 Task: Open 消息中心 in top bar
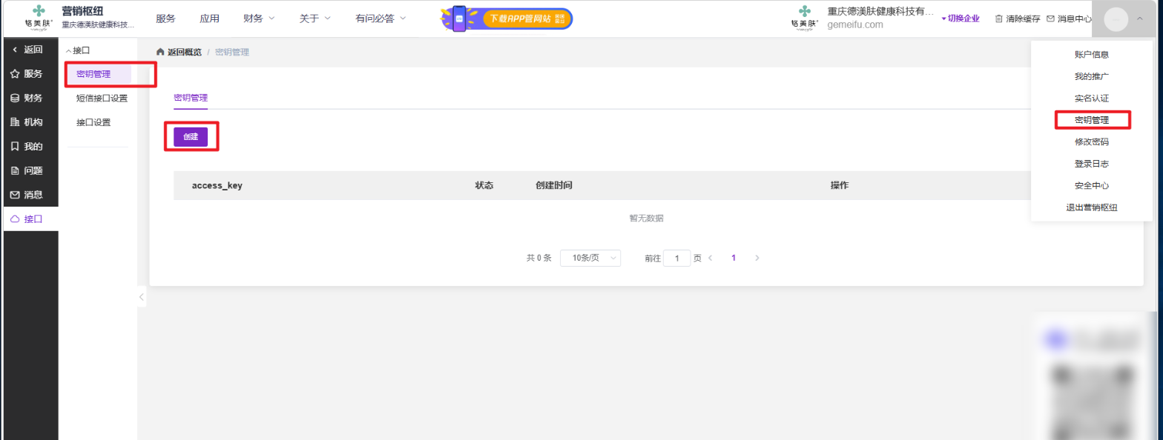(x=1069, y=19)
